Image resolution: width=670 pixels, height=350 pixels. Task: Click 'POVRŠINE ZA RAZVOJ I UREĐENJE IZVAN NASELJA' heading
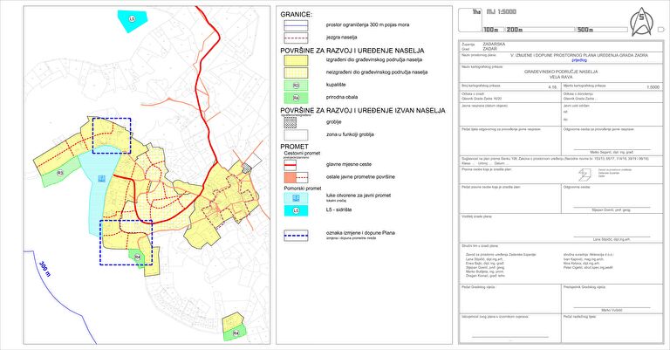click(x=363, y=110)
